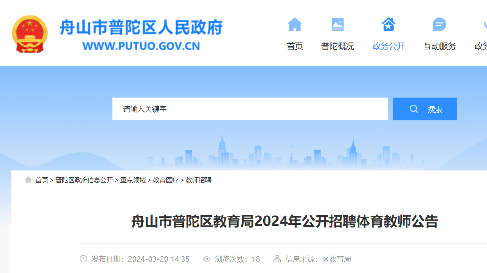Click the WWW.PUTUO.GOV.CN site address text
The width and height of the screenshot is (487, 273).
pos(141,46)
